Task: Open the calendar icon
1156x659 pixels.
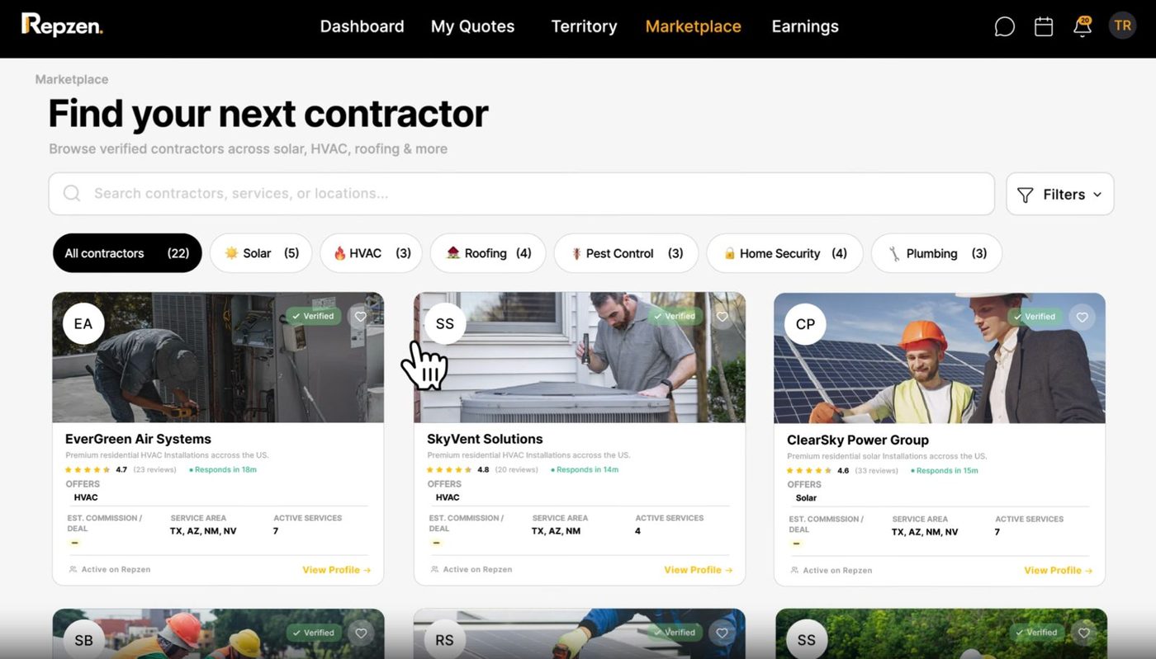Action: [x=1044, y=26]
